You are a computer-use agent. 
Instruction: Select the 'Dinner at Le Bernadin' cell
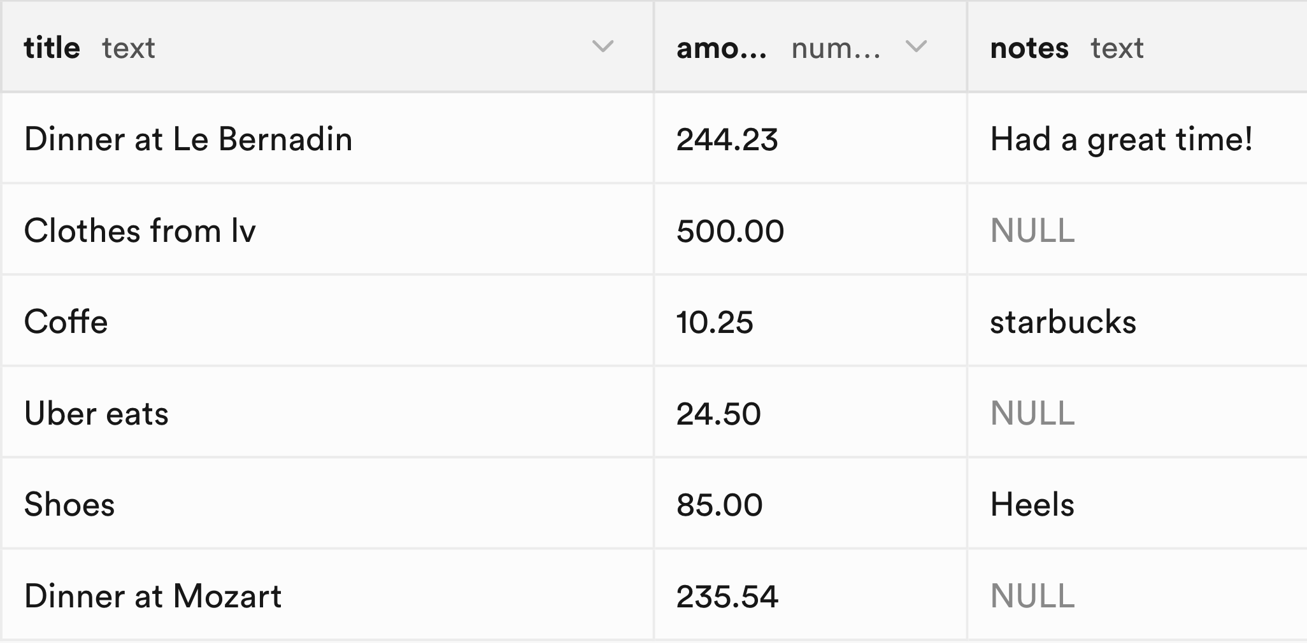tap(189, 139)
